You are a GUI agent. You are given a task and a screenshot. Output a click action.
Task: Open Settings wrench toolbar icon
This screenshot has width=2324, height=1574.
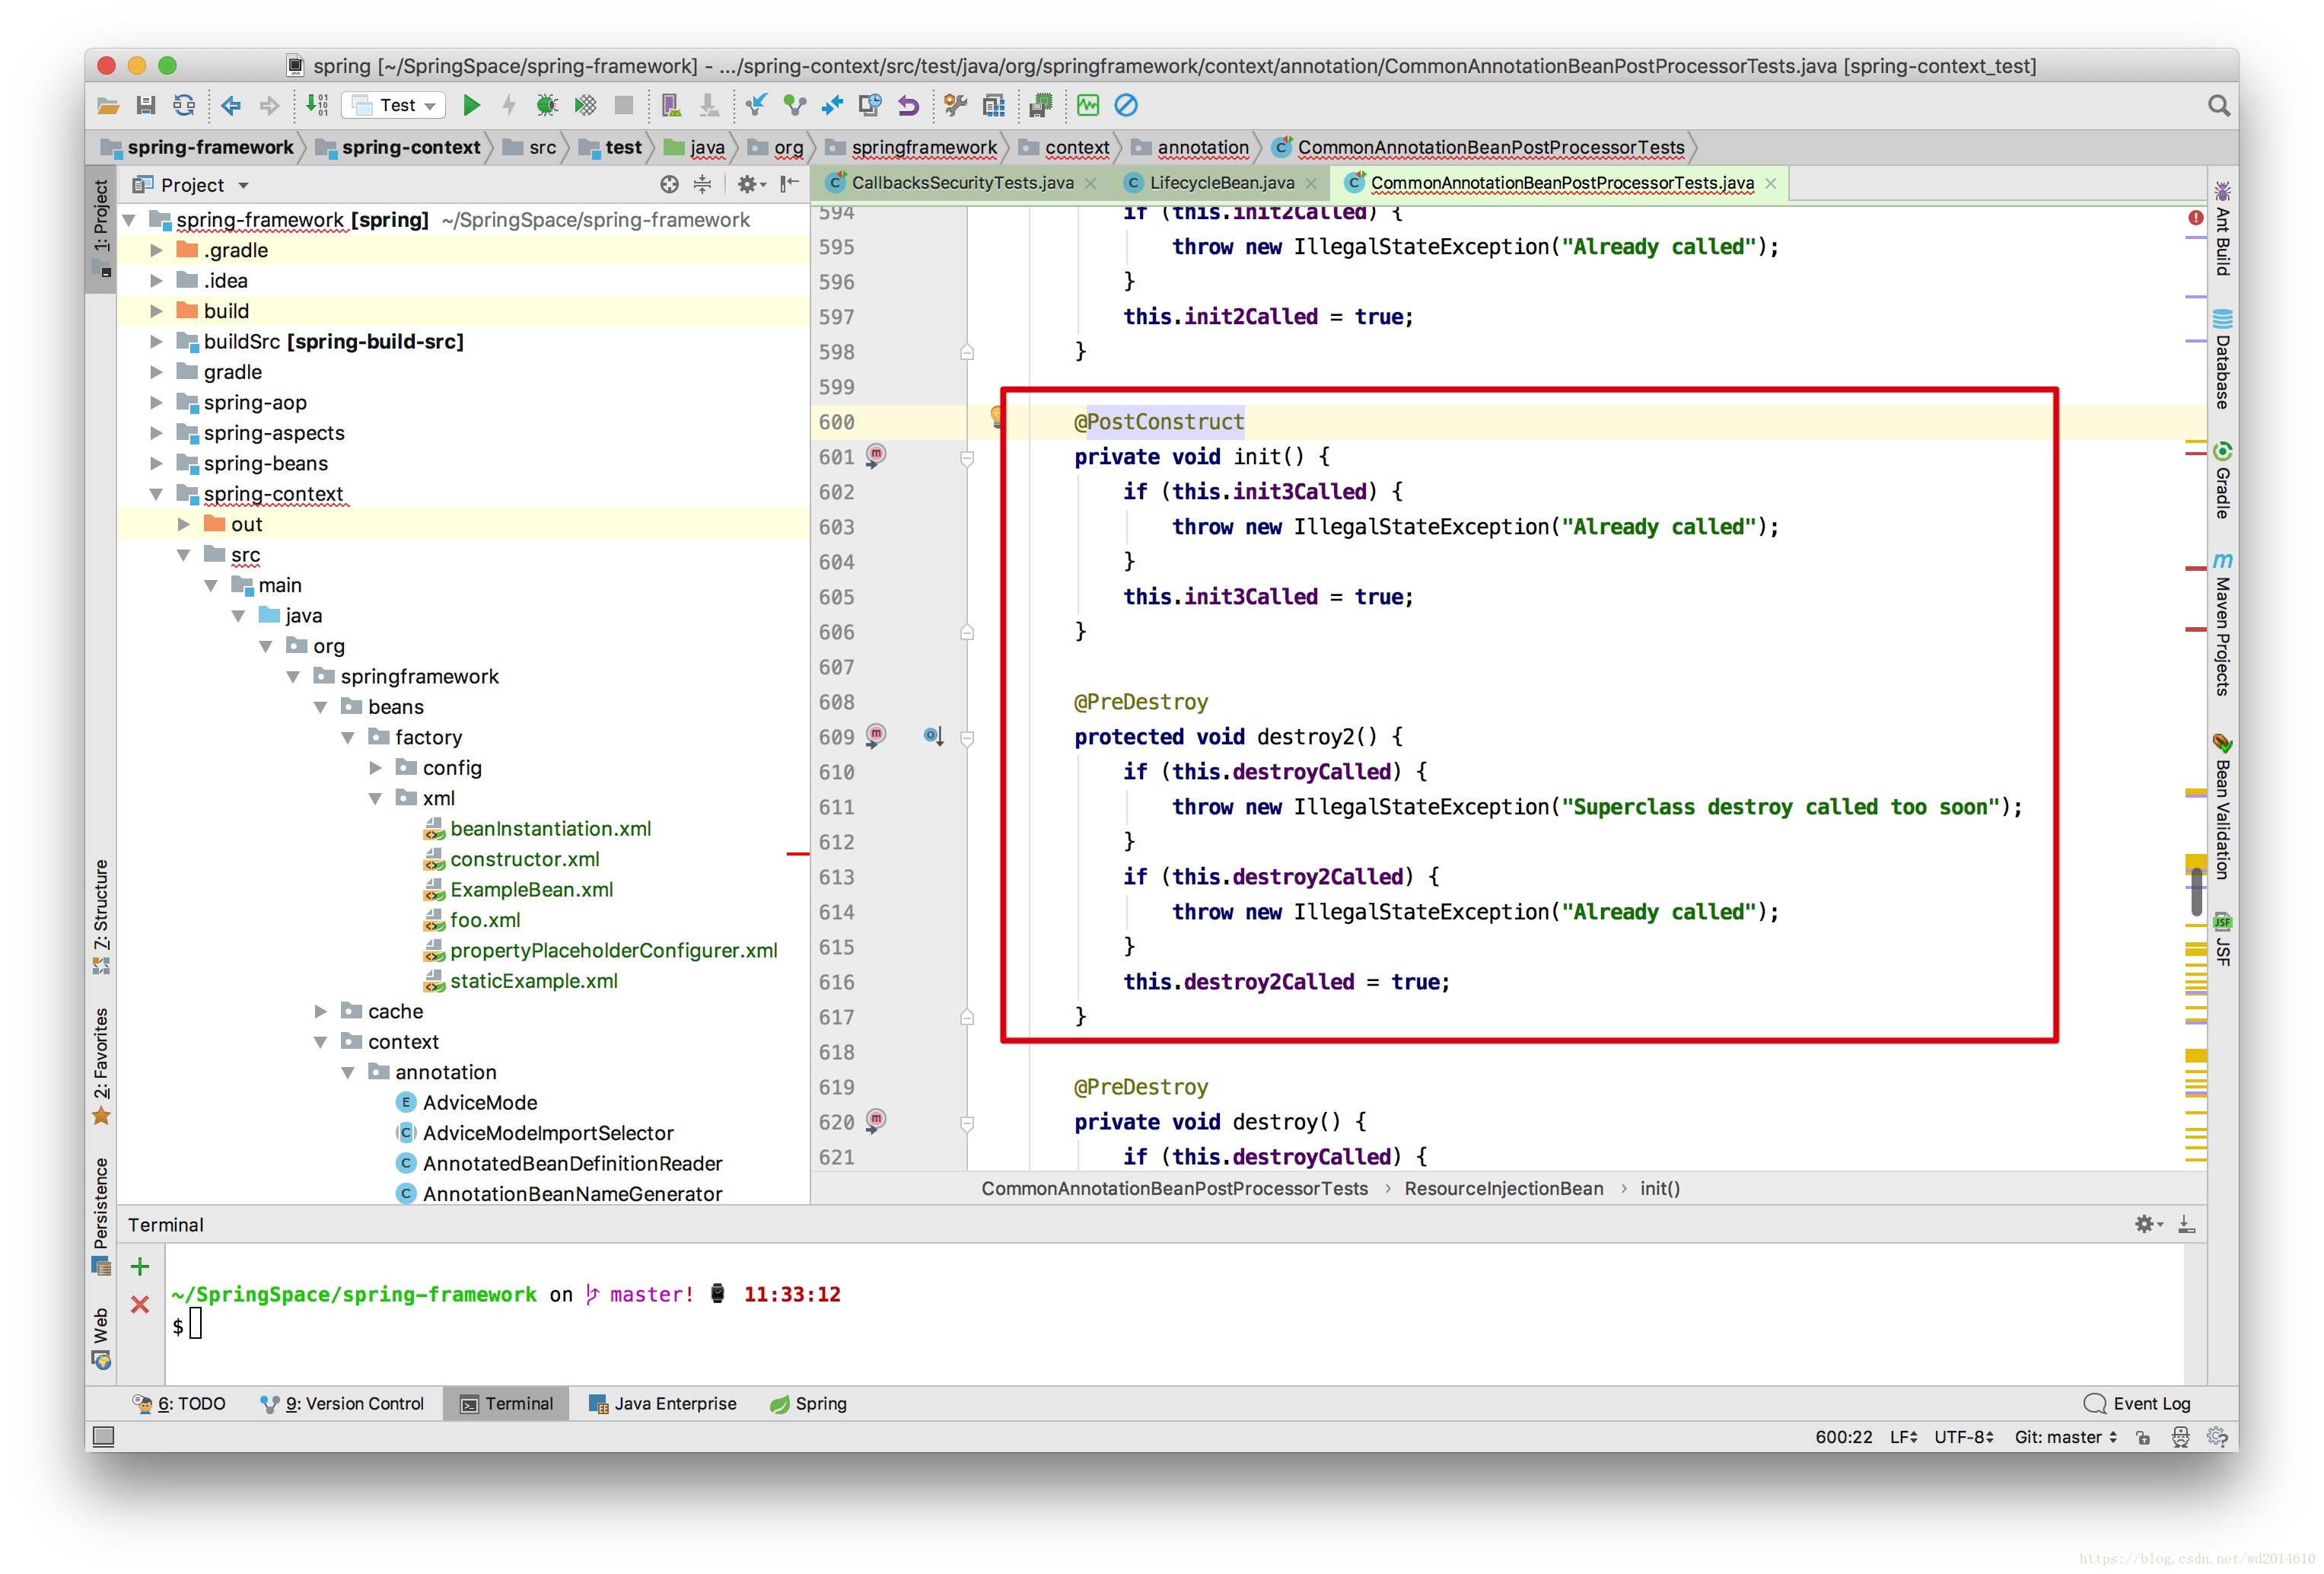[x=955, y=105]
